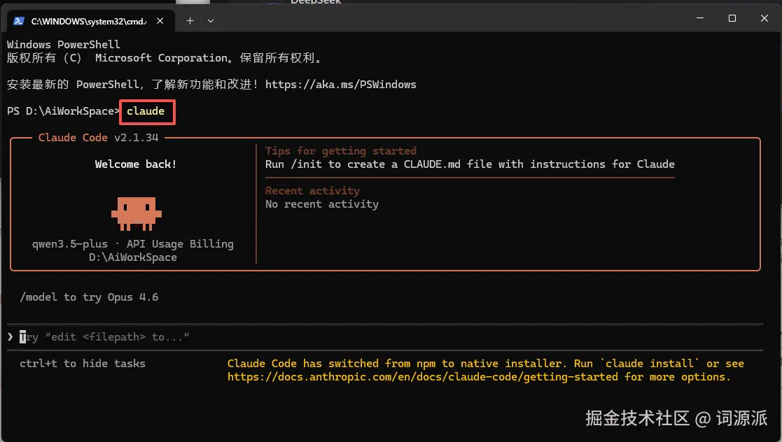Click the prompt chevron before input
This screenshot has width=782, height=442.
point(10,337)
